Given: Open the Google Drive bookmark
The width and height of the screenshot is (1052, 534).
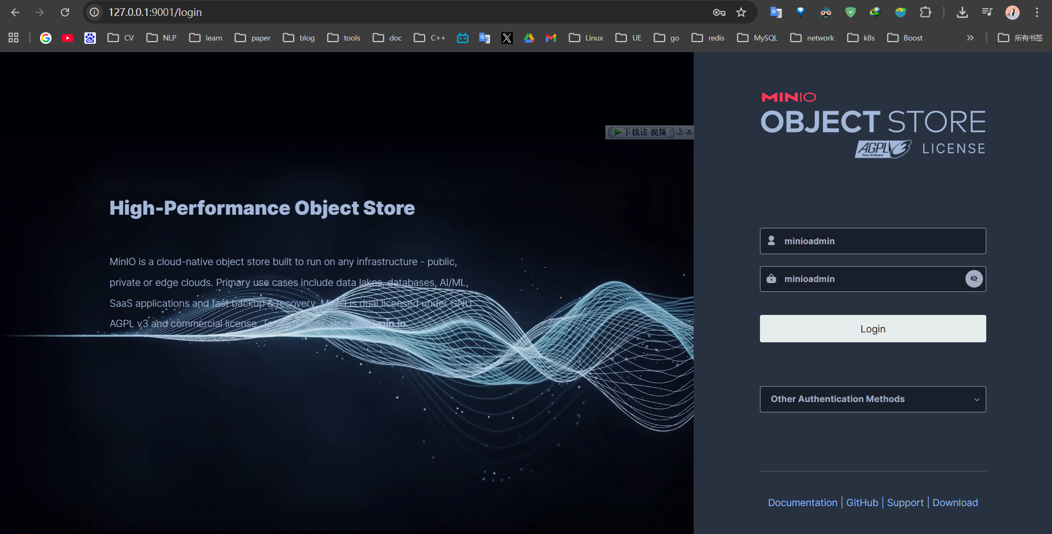Looking at the screenshot, I should [x=529, y=38].
